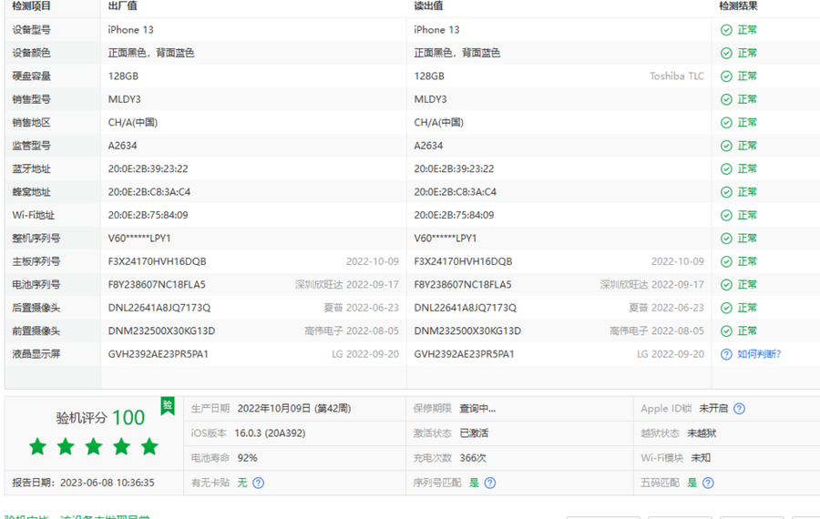Viewport: 820px width, 519px height.
Task: Open the 如何判断? link
Action: pos(759,354)
